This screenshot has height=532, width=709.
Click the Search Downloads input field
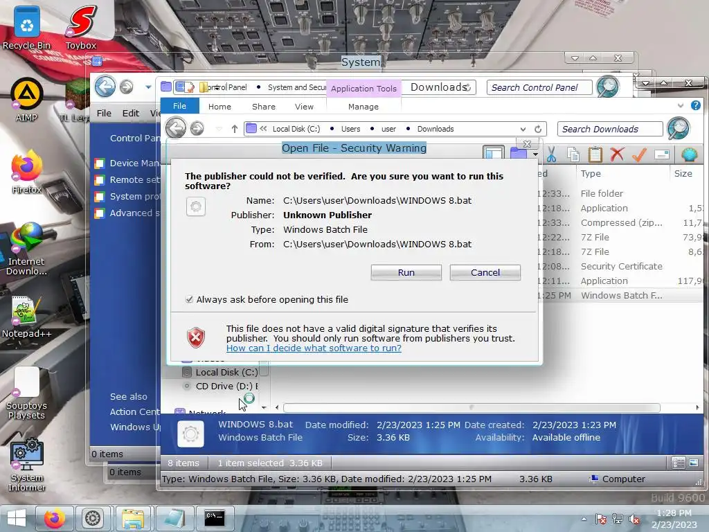(x=610, y=129)
